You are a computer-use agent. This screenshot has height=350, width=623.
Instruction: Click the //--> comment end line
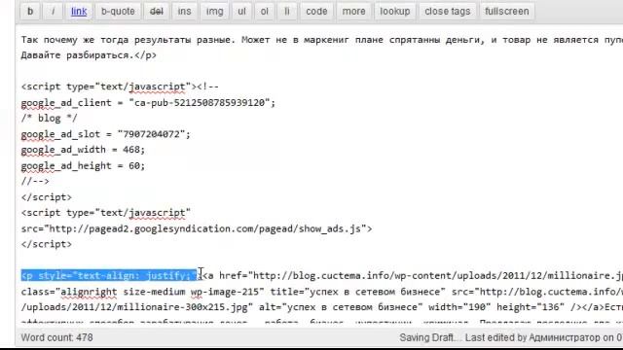35,182
